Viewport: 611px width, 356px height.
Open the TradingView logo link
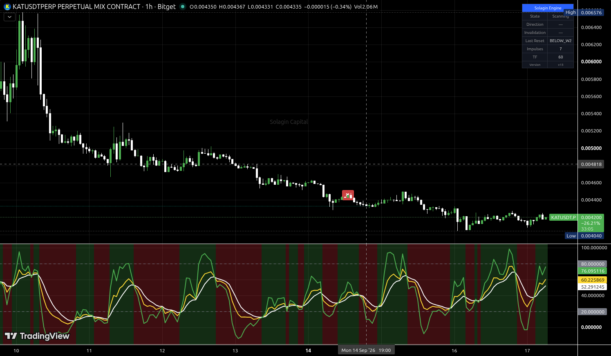click(x=37, y=336)
